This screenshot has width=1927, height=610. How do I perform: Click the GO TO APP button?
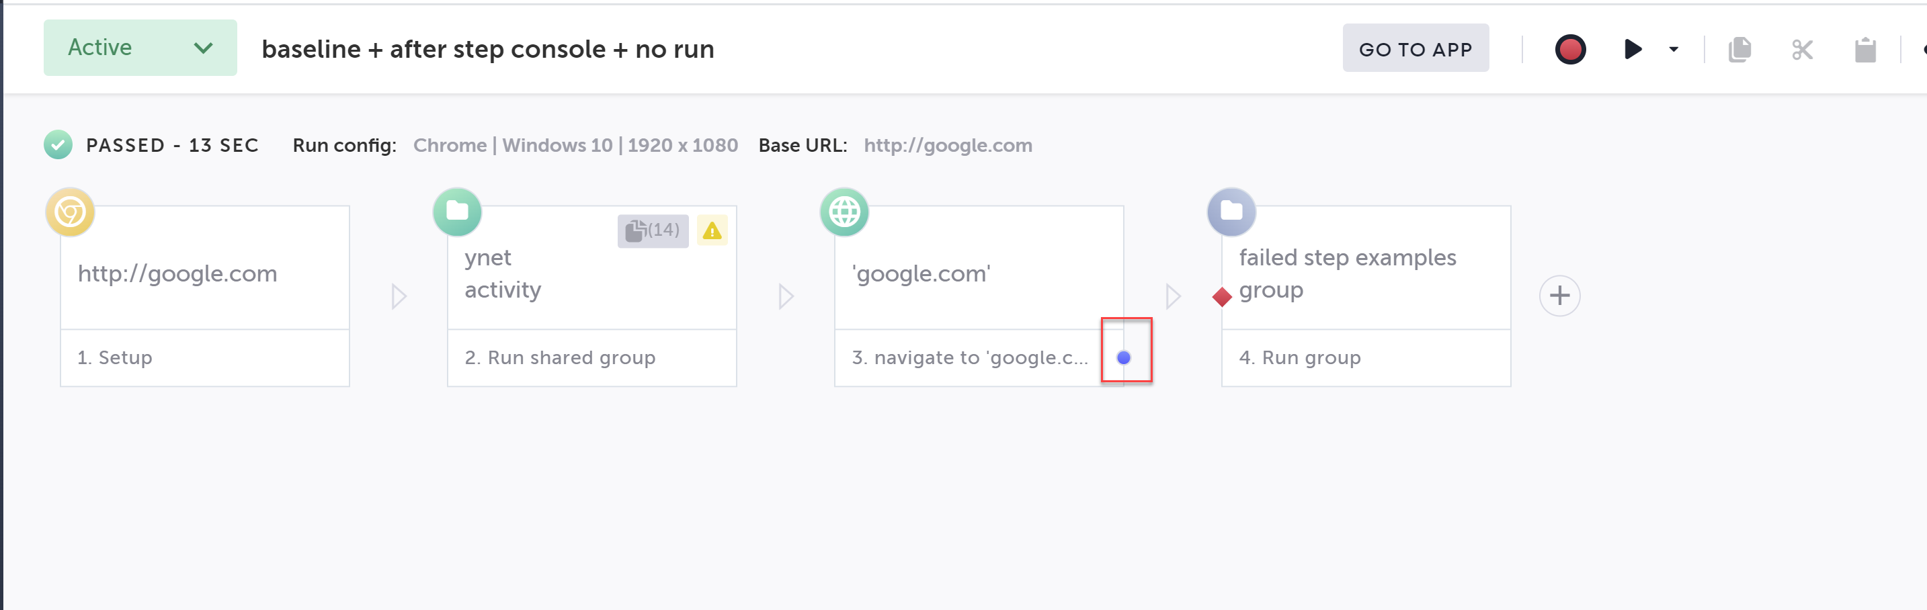[1416, 48]
